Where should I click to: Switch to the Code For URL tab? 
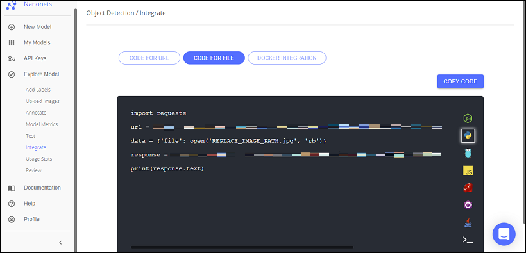tap(149, 58)
